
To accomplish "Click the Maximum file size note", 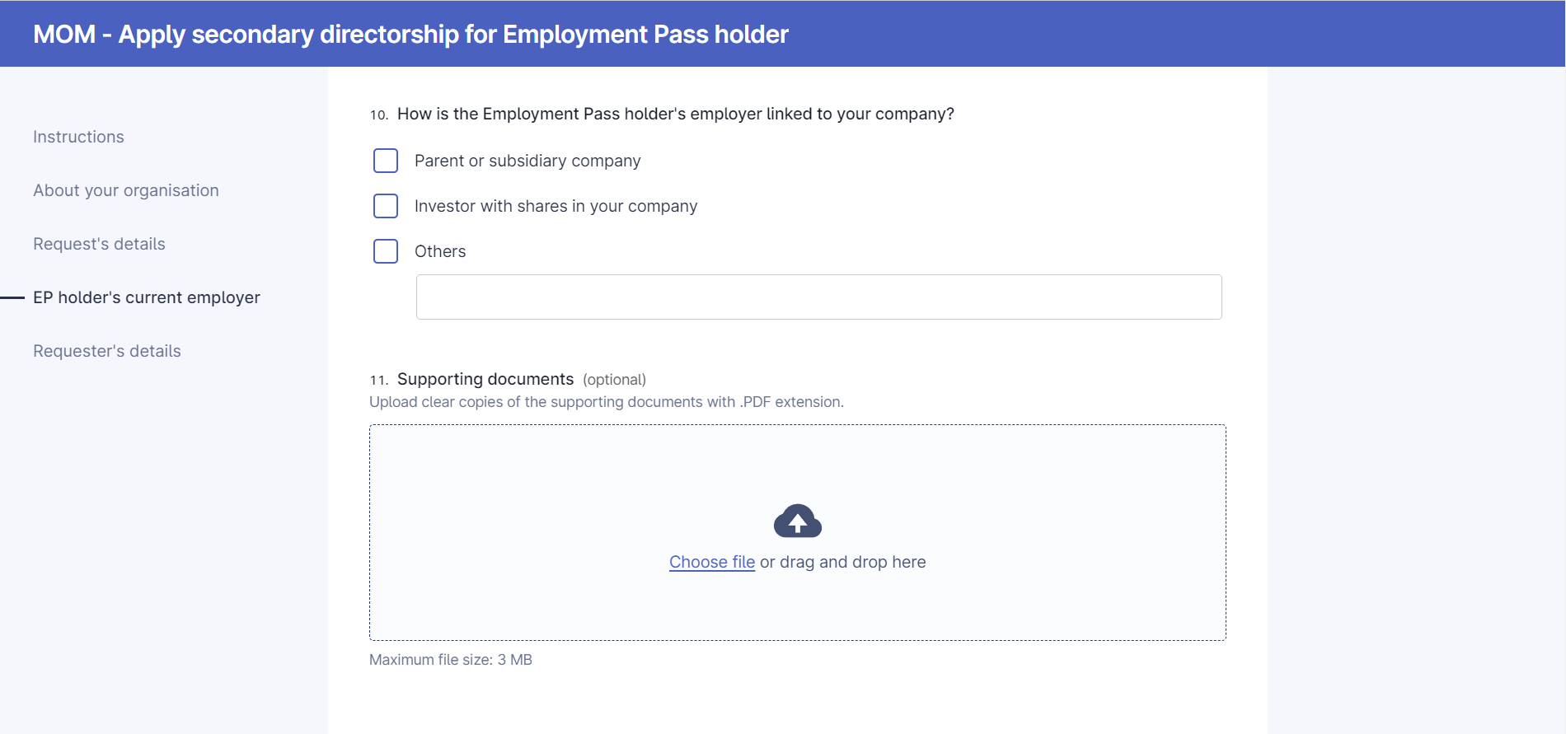I will point(451,660).
